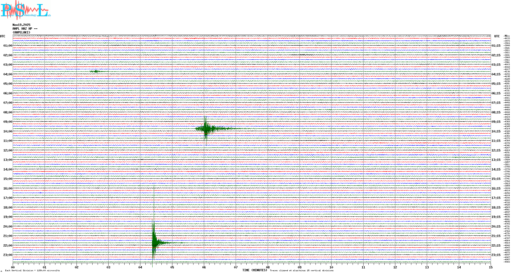Screen dimensions: 511x274
Task: Click the 00 minute mark on bottom axis
Action: (13, 267)
